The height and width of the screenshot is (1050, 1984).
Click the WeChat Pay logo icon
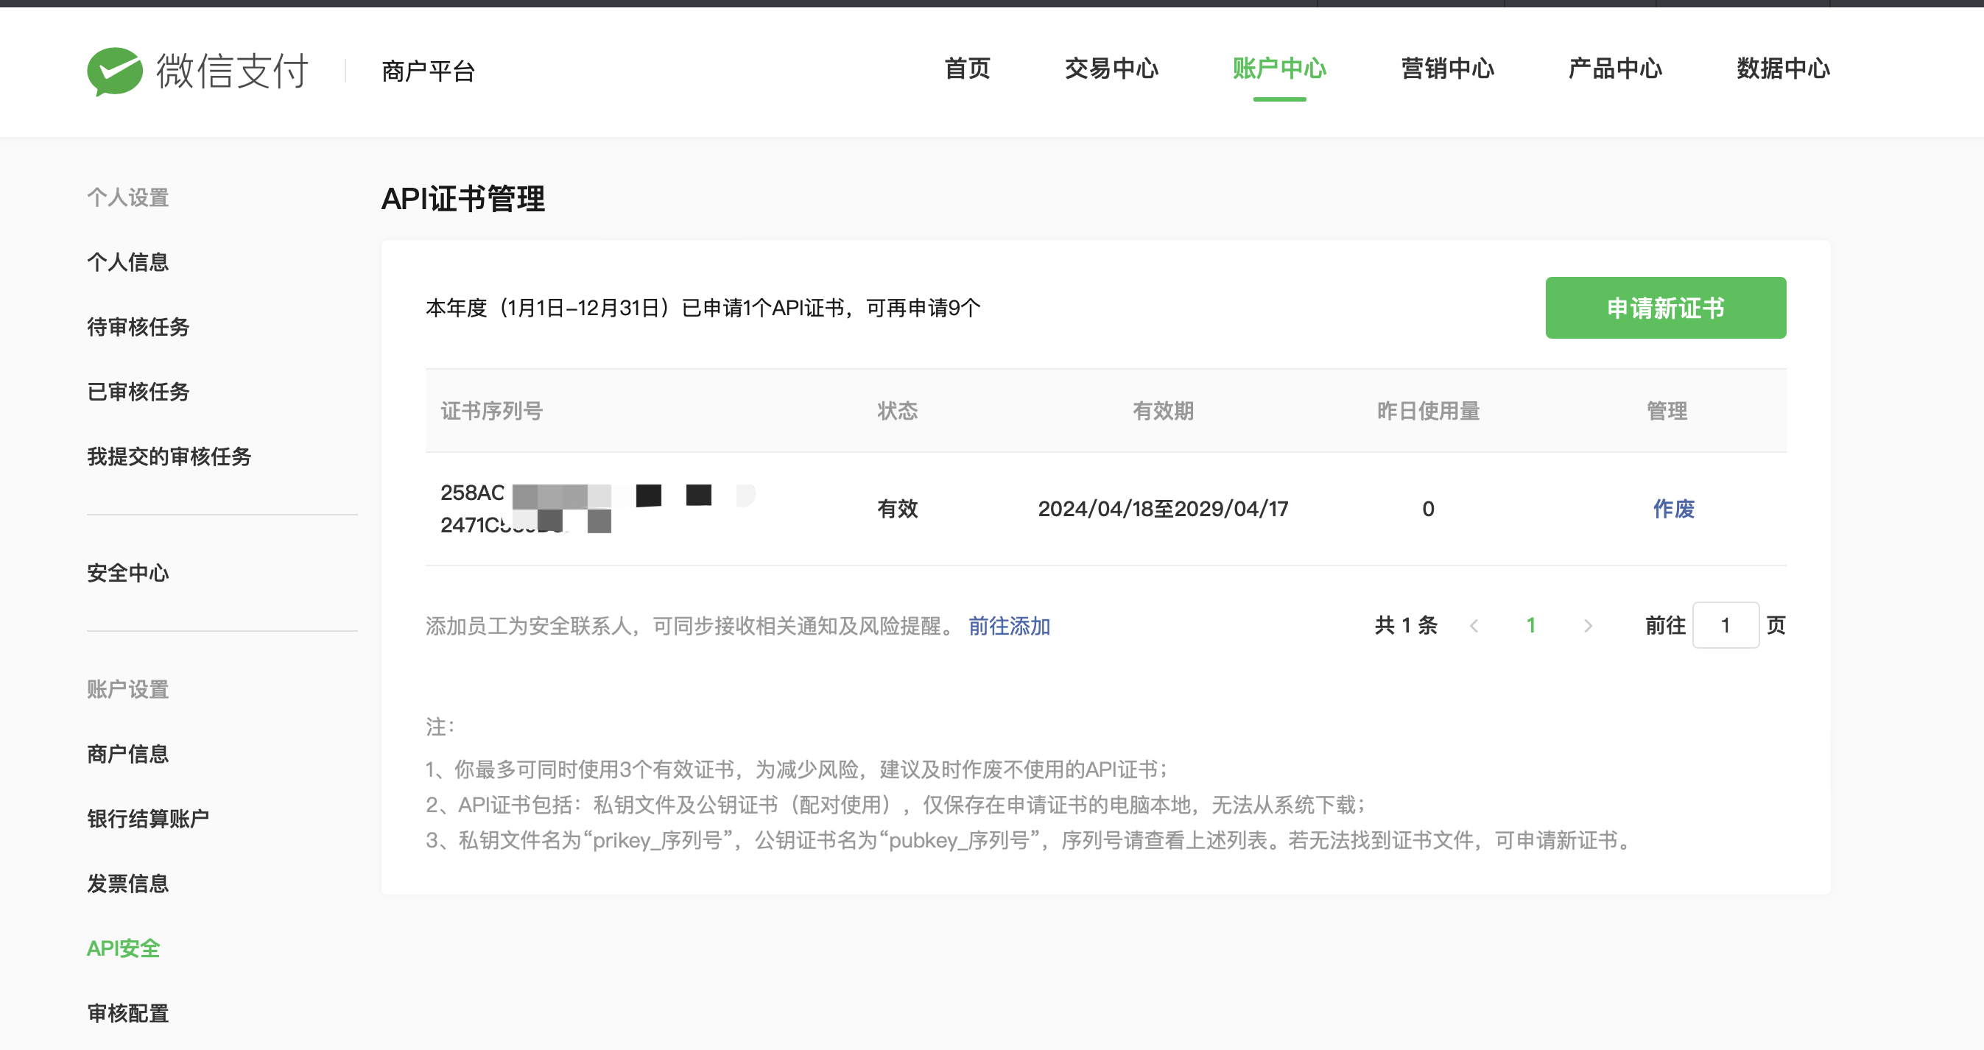[115, 71]
